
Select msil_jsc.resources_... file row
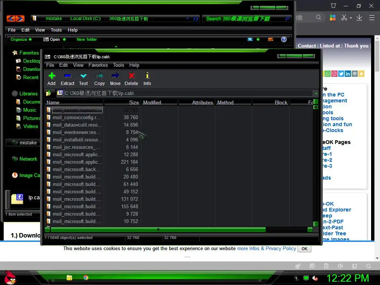[x=74, y=147]
